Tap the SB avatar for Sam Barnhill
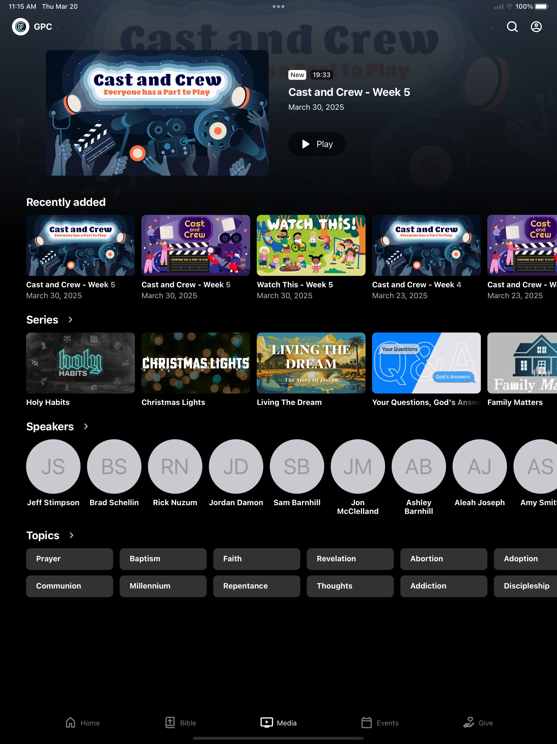The image size is (557, 744). 297,466
